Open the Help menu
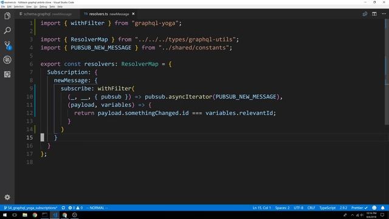Screen dimensions: 389x219 pos(60,7)
